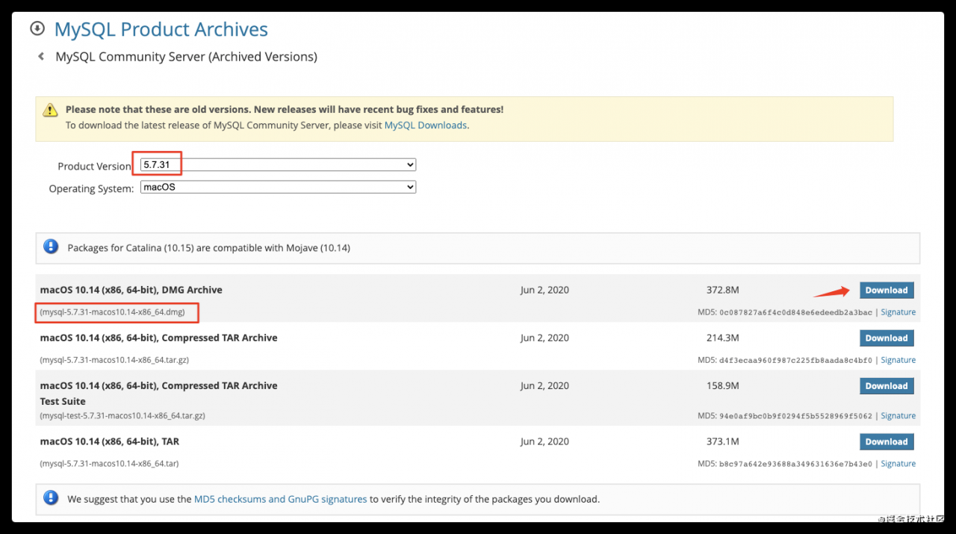The width and height of the screenshot is (956, 534).
Task: Open Signature link for the 373.1M TAR
Action: point(898,464)
